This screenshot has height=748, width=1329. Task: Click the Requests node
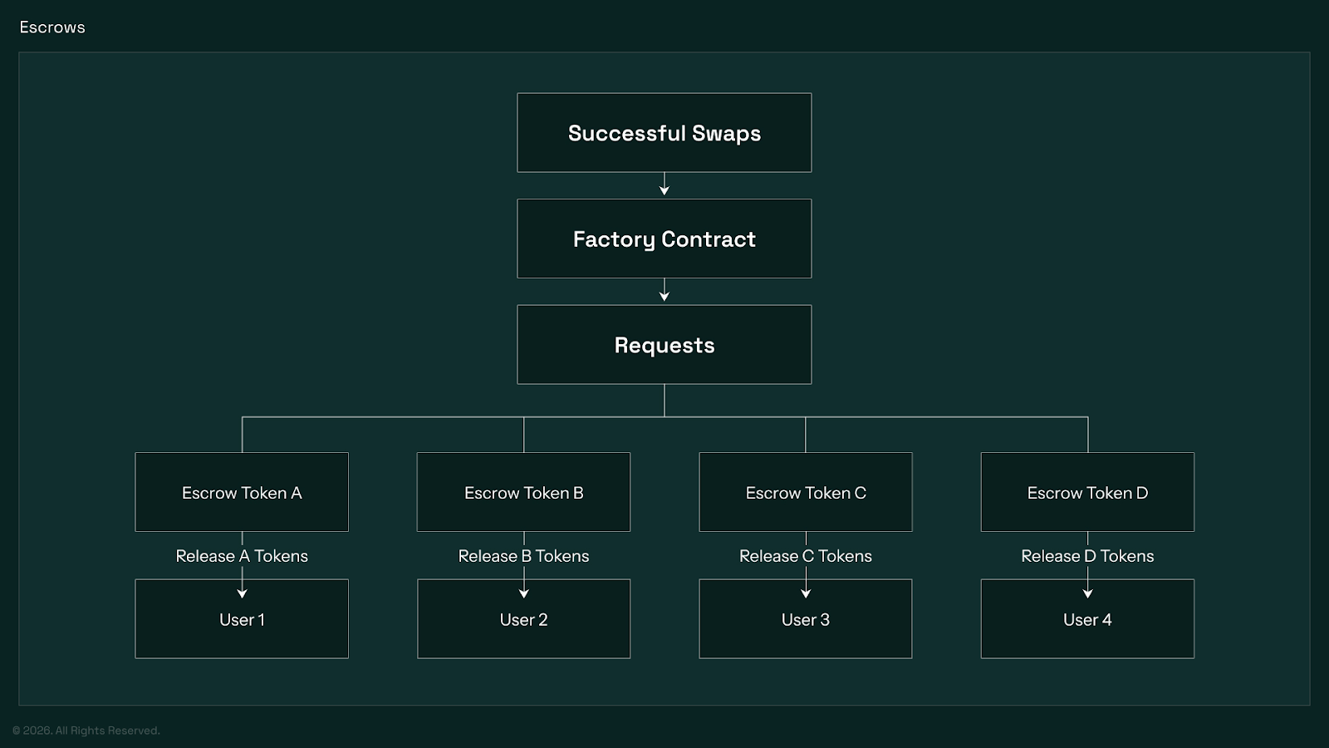(664, 345)
